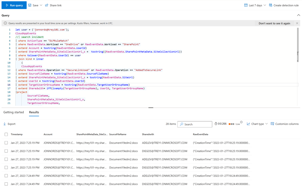Click the Run query play icon
This screenshot has width=302, height=186.
(7, 6)
